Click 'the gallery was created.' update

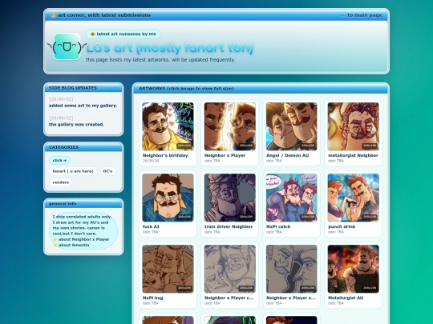point(76,125)
